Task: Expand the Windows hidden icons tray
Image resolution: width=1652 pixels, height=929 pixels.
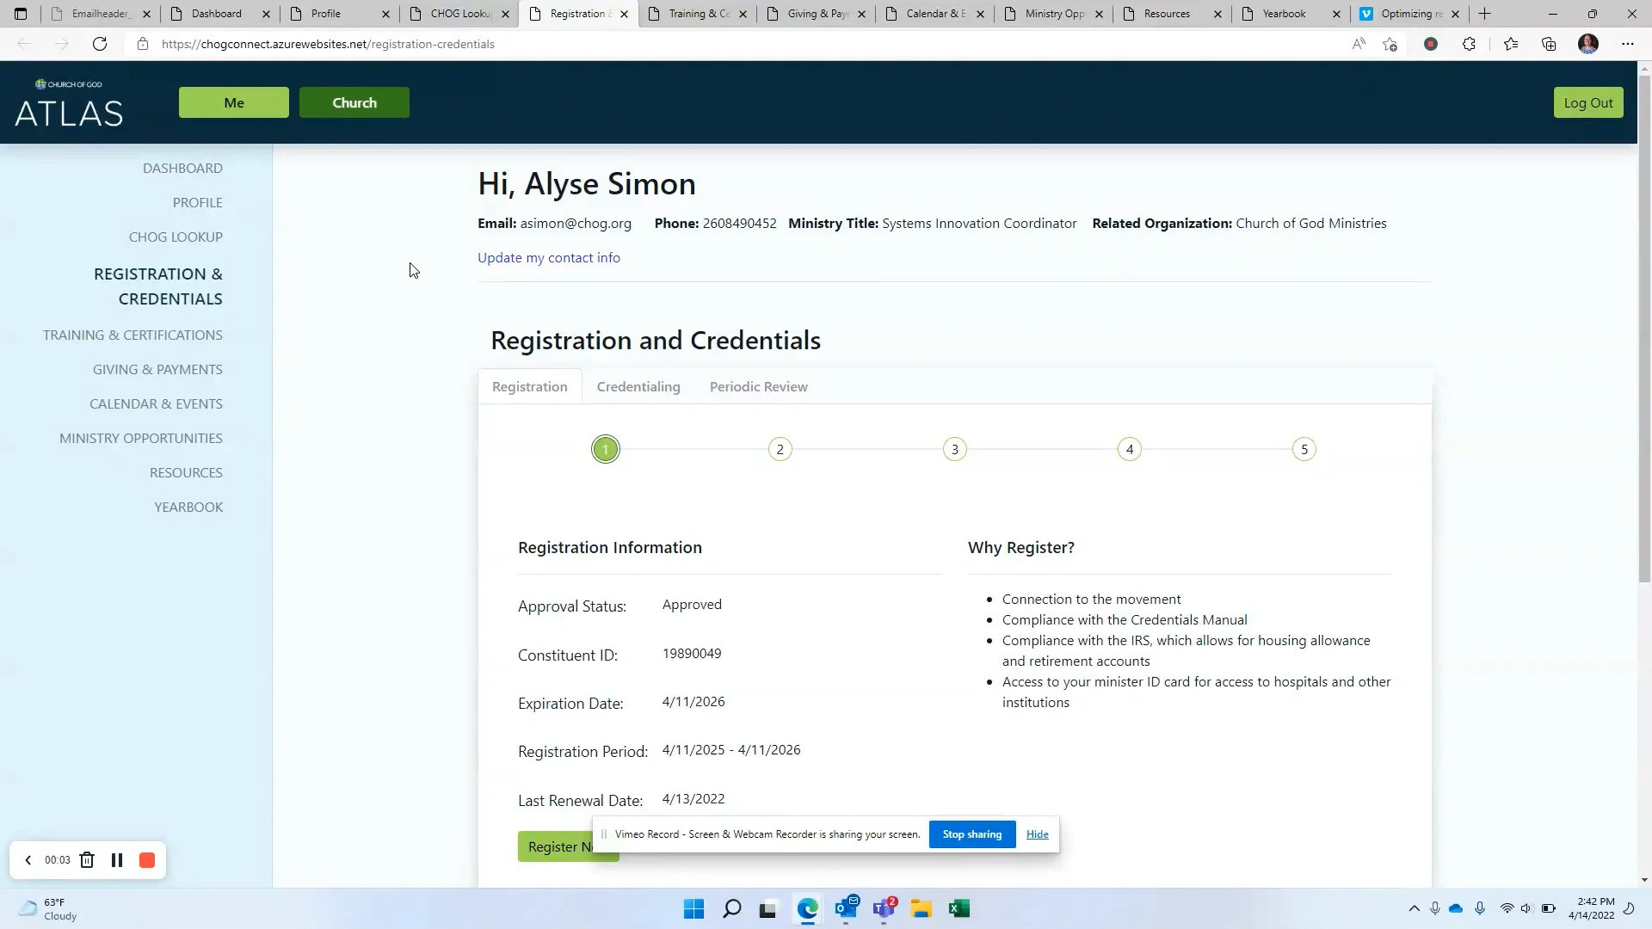Action: coord(1414,908)
